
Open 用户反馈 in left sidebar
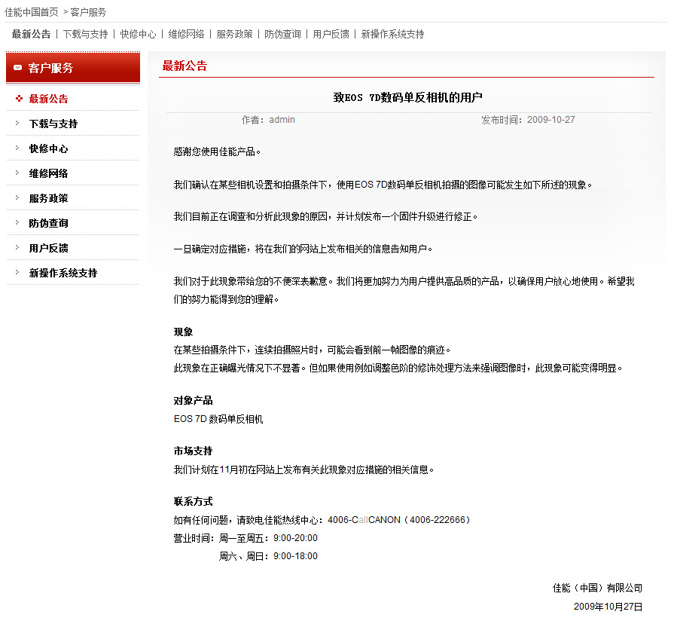[x=48, y=248]
